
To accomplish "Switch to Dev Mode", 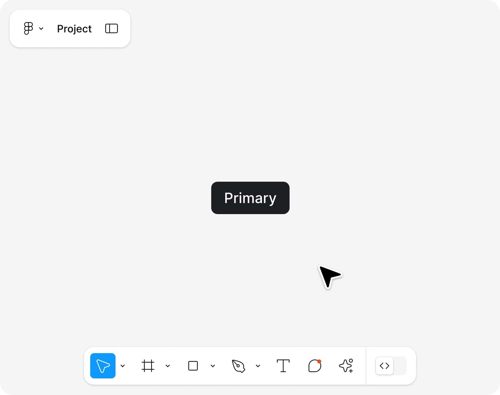I will click(x=384, y=366).
